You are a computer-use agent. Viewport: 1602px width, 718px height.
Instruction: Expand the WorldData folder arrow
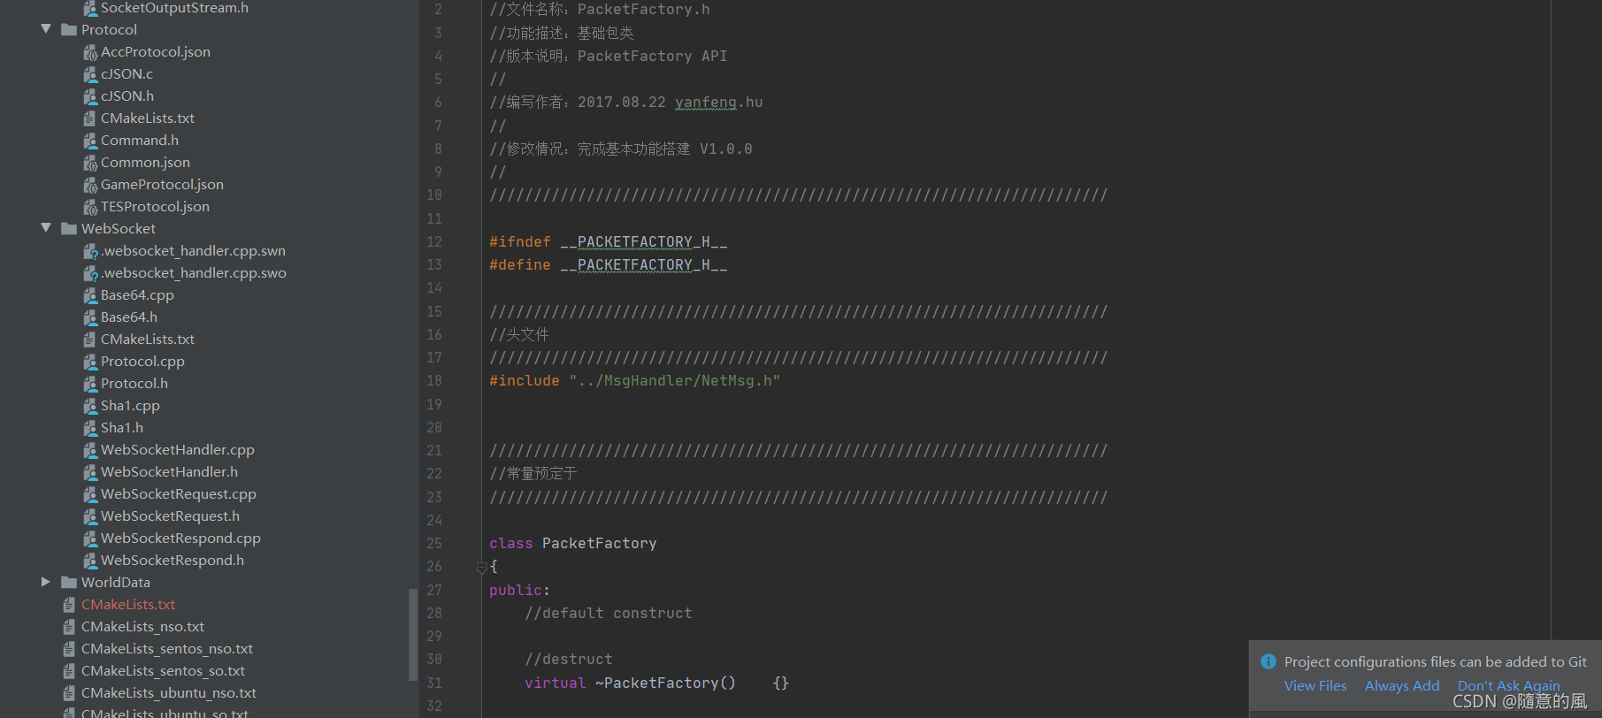click(x=46, y=582)
